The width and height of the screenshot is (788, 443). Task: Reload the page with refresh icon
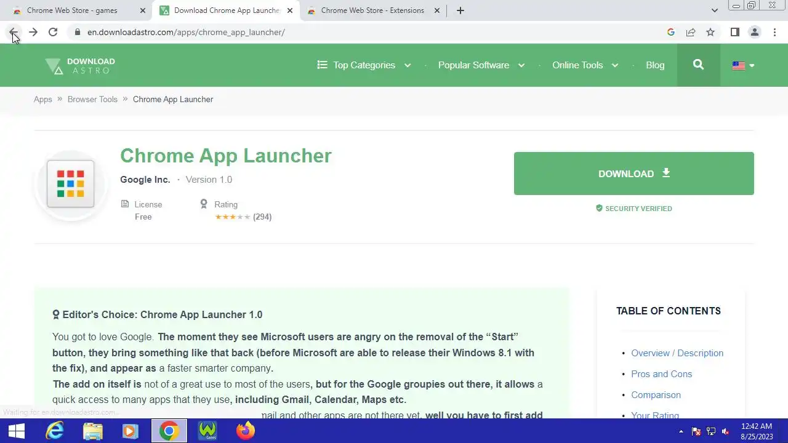pyautogui.click(x=53, y=32)
